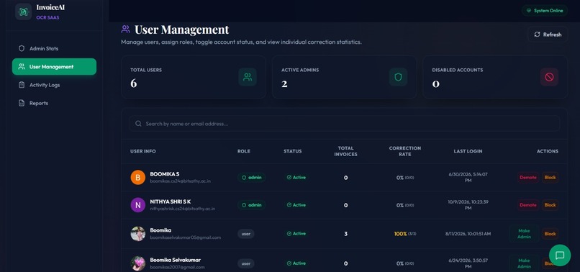This screenshot has width=580, height=272.
Task: Click the admin role badge for BOOMIKA S
Action: [x=252, y=177]
